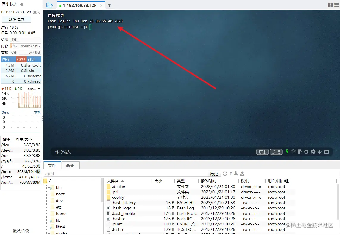Open terminal search with magnifier icon
Screen dimensions: 340x235
306,152
